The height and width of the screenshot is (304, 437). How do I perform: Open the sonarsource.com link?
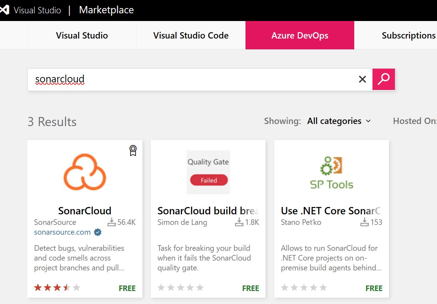[62, 232]
